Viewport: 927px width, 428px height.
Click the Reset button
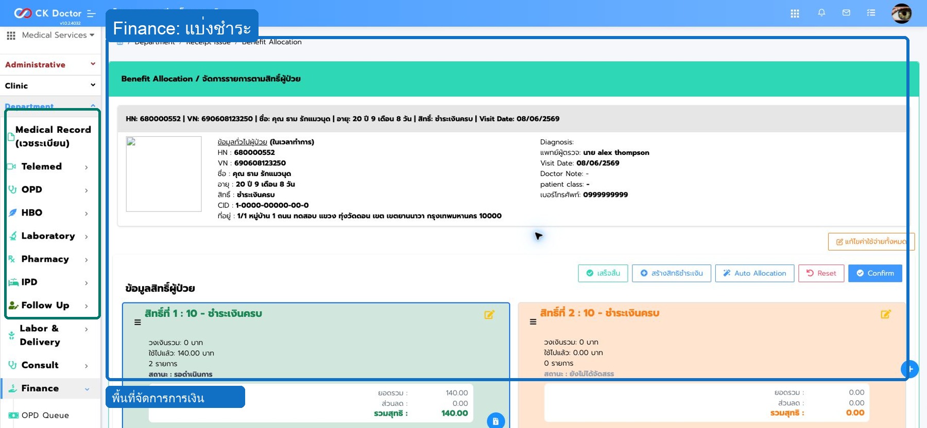point(821,273)
